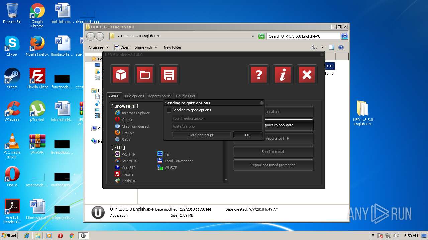The image size is (428, 240).
Task: Click the WinSCP icon
Action: click(160, 168)
